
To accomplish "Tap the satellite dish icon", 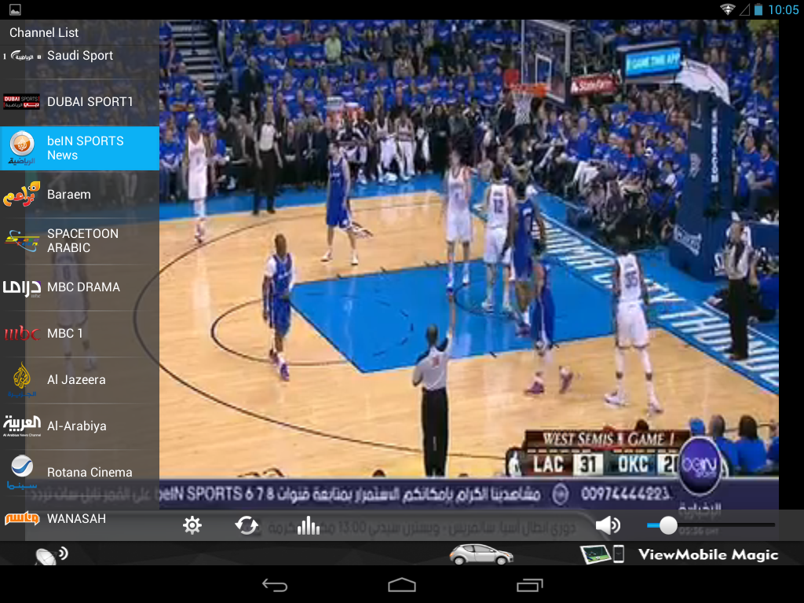I will (52, 555).
